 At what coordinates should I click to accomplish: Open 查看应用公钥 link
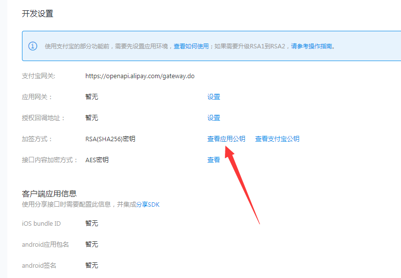(226, 139)
